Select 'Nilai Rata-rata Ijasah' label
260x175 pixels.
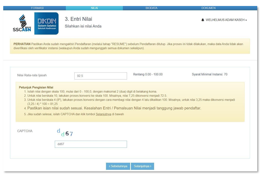(x=32, y=75)
